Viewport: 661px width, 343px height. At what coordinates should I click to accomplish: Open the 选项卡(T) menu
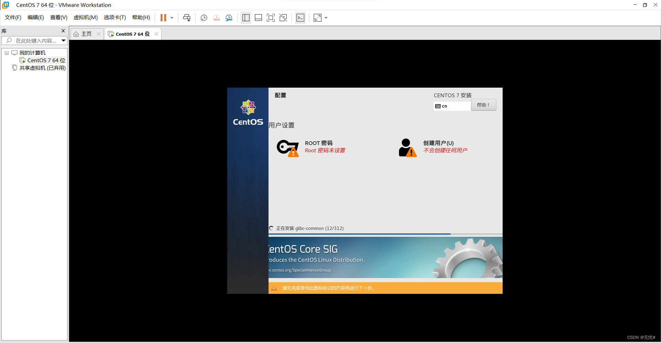[115, 18]
